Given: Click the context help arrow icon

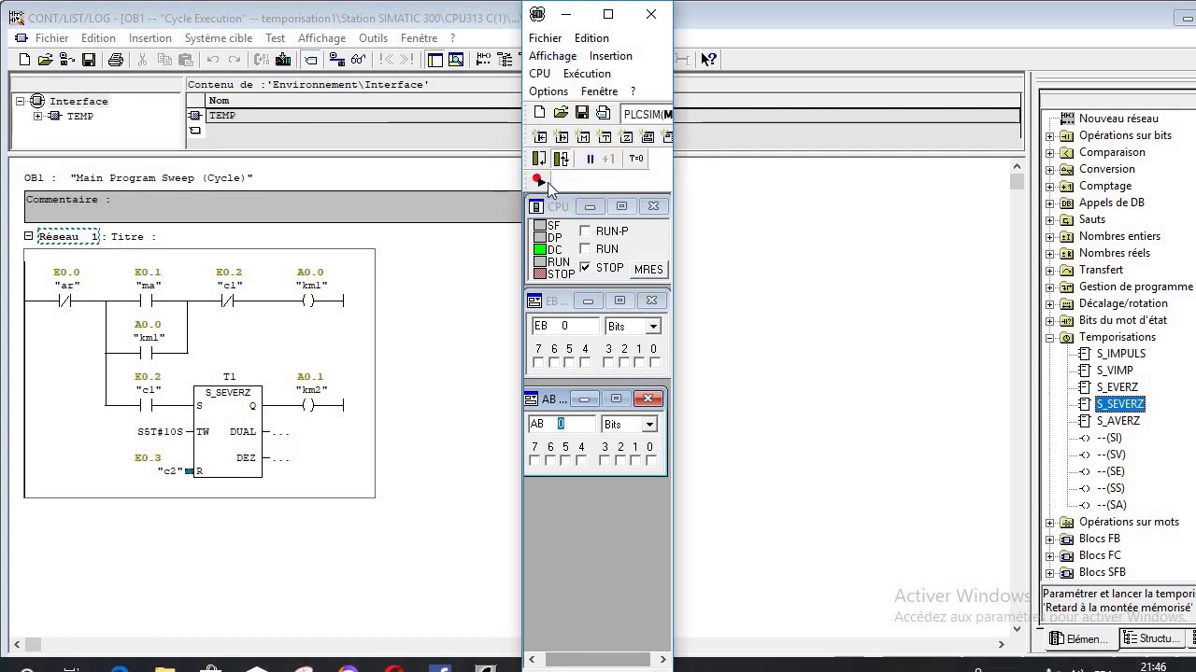Looking at the screenshot, I should click(x=708, y=60).
